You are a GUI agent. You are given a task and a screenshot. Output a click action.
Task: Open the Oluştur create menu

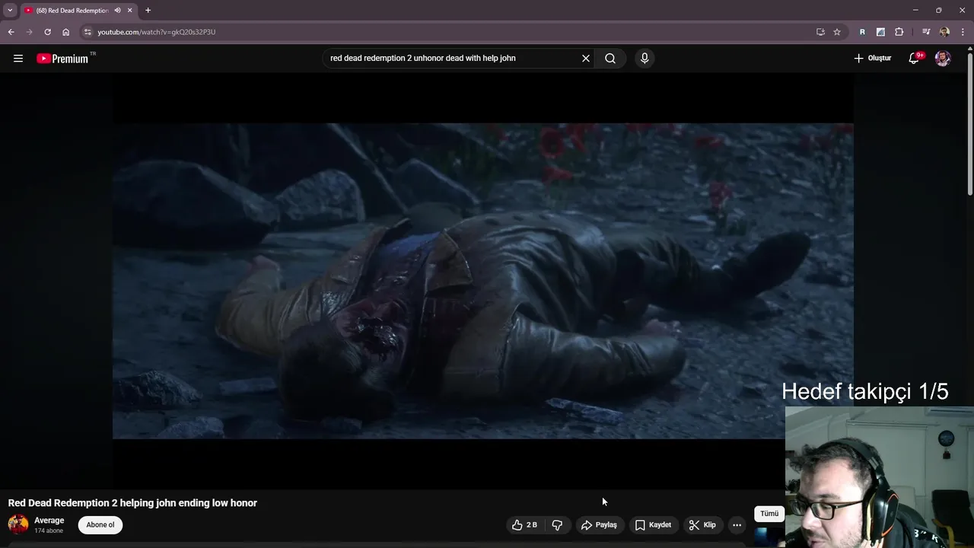click(x=872, y=59)
